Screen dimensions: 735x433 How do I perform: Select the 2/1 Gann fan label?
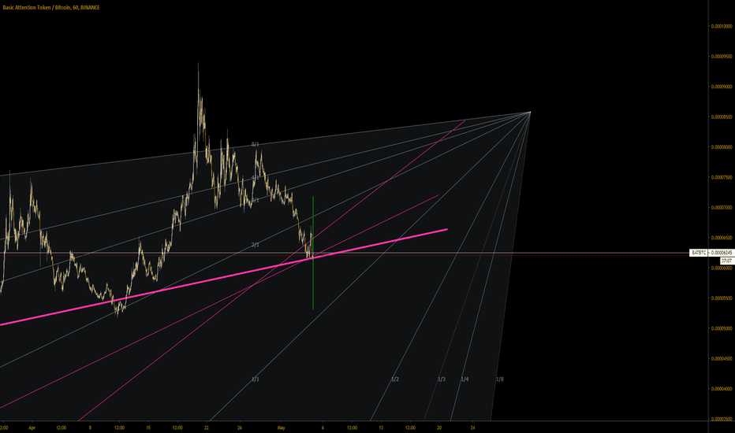256,245
